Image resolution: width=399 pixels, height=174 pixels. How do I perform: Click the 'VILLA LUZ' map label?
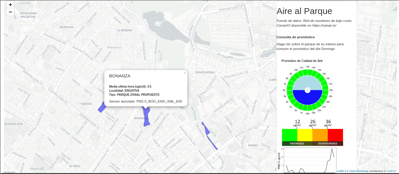(x=37, y=169)
